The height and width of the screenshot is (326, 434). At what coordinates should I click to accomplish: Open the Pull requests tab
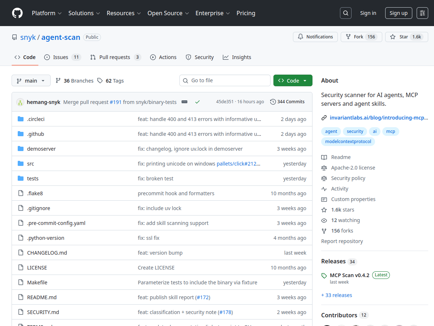click(115, 57)
